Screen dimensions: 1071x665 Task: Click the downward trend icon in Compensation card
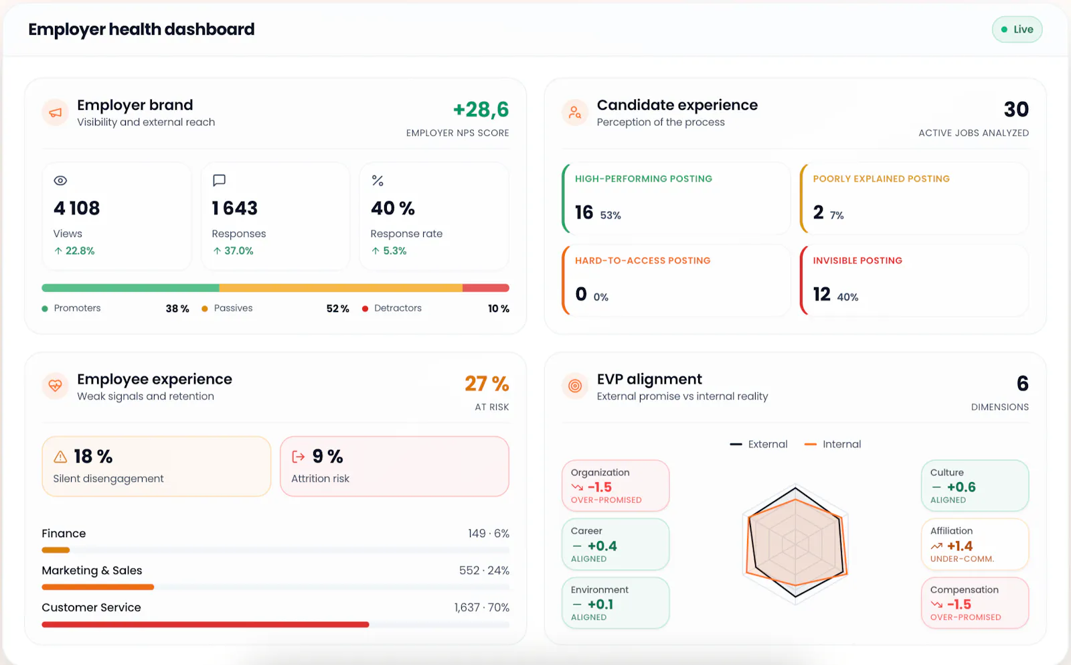click(936, 605)
